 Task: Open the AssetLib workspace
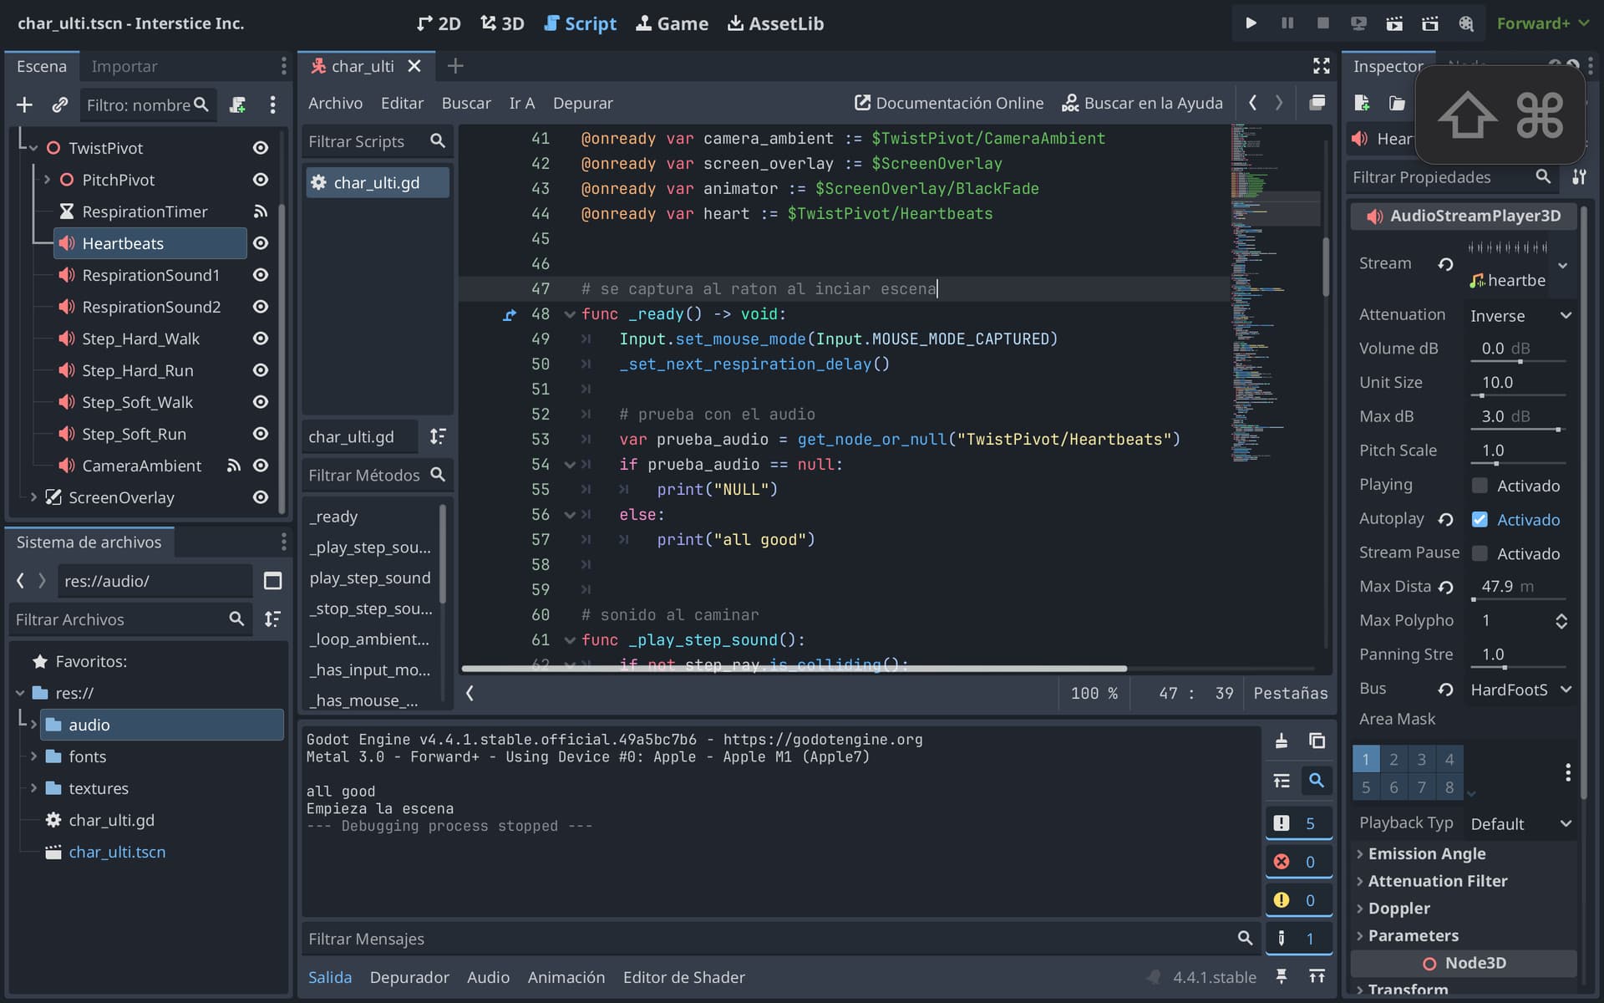pyautogui.click(x=775, y=23)
